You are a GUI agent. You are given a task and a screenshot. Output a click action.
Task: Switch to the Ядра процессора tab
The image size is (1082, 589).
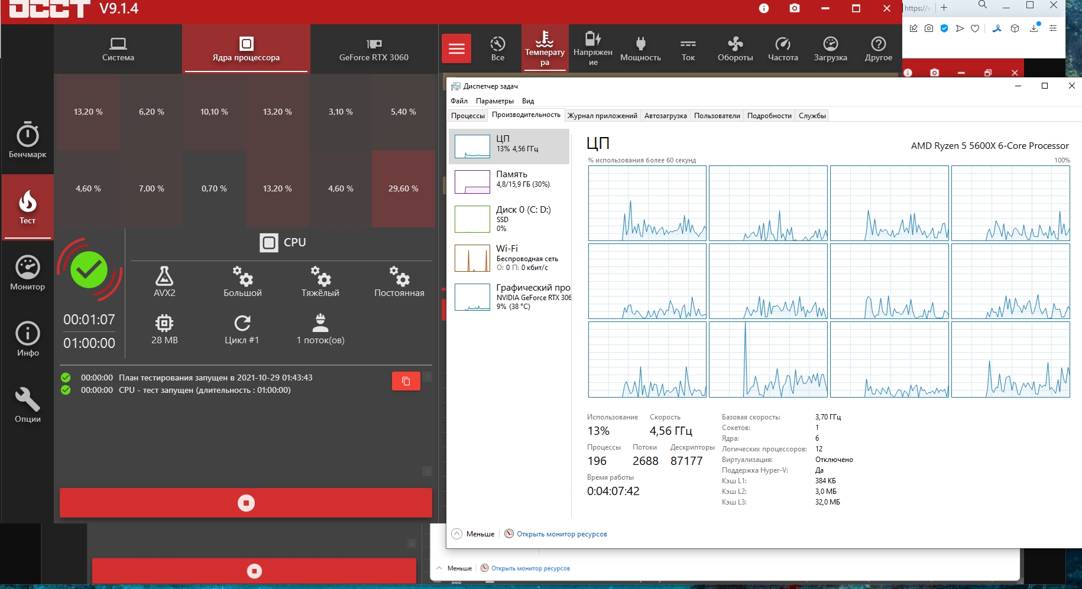[x=246, y=49]
